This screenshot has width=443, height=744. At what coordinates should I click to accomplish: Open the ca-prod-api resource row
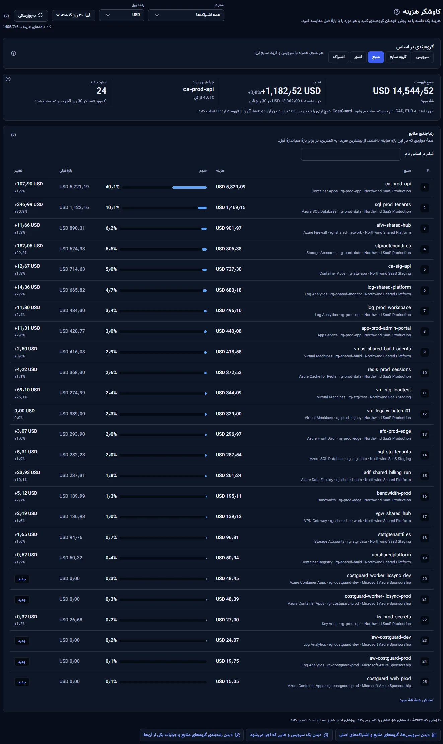(x=222, y=187)
